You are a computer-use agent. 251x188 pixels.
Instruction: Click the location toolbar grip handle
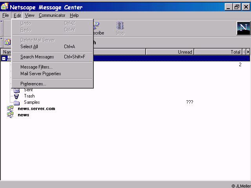click(2, 42)
